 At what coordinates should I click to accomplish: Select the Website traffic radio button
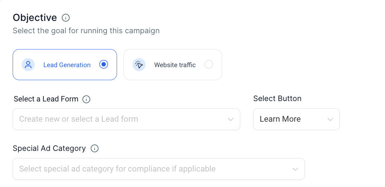coord(209,65)
